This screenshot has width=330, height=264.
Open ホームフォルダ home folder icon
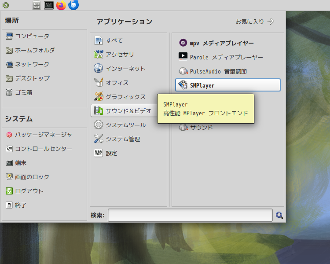[x=9, y=50]
